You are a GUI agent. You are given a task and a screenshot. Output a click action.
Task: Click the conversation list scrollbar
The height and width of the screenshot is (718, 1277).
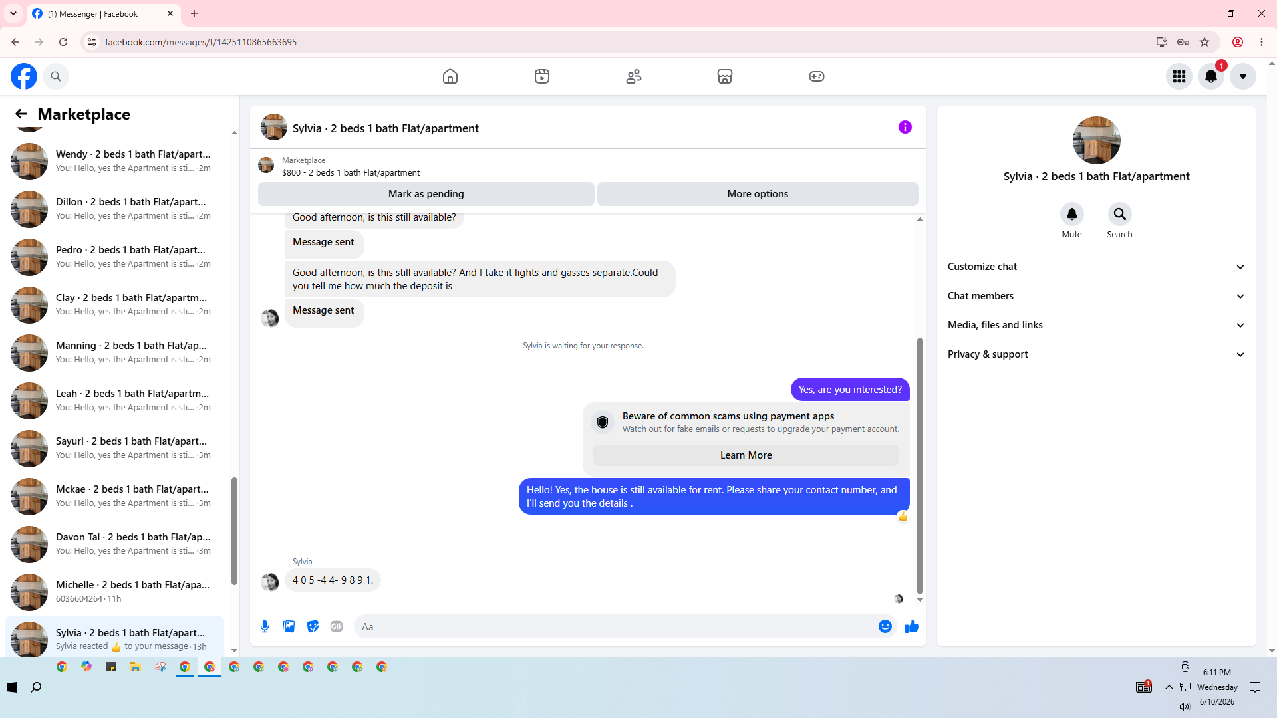click(x=234, y=531)
